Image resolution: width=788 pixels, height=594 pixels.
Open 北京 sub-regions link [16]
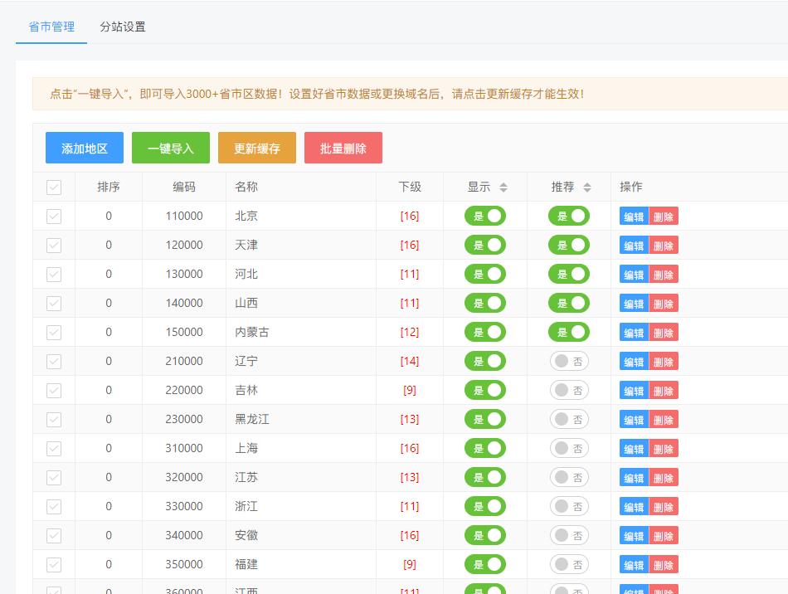coord(410,216)
